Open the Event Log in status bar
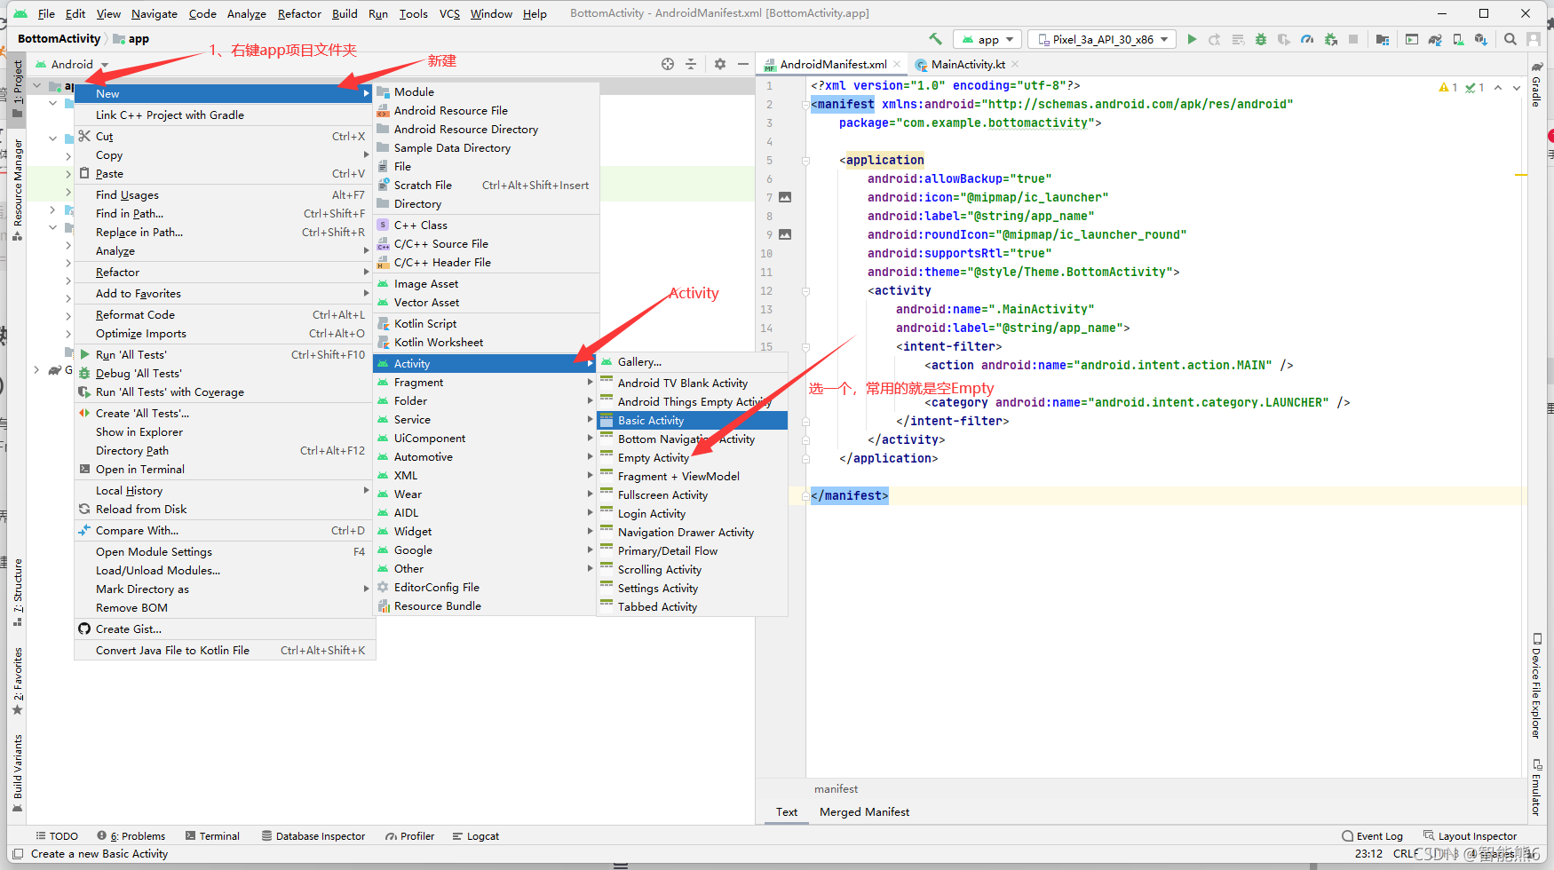The width and height of the screenshot is (1554, 870). coord(1373,836)
